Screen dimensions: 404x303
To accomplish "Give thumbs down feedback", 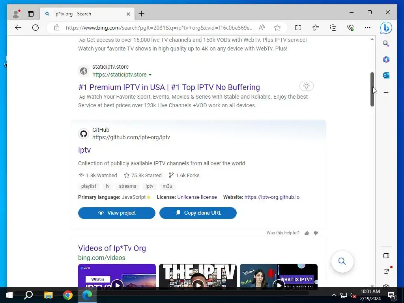I will click(x=316, y=233).
